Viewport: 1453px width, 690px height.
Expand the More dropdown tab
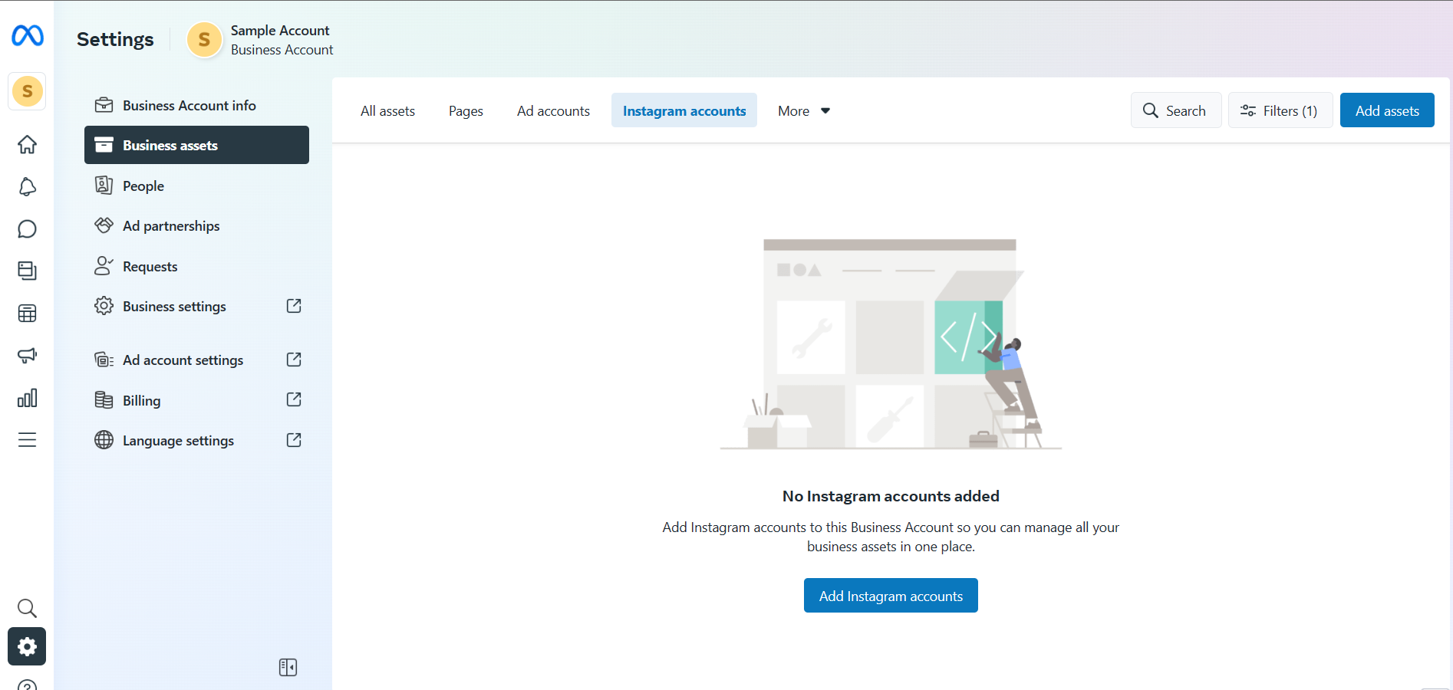(804, 110)
